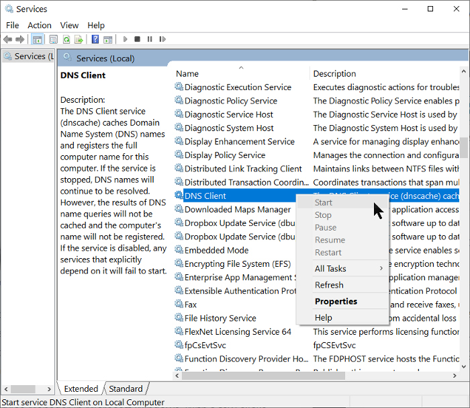
Task: Click the Export List toolbar icon
Action: tap(79, 40)
